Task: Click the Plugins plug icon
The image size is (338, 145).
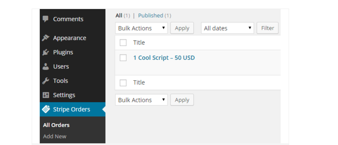Action: point(46,52)
